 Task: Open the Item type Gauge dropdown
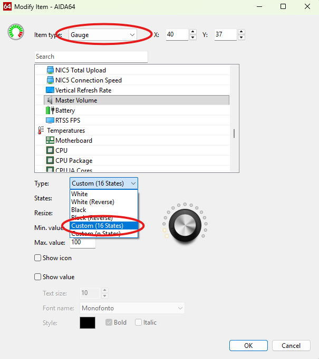pos(102,35)
